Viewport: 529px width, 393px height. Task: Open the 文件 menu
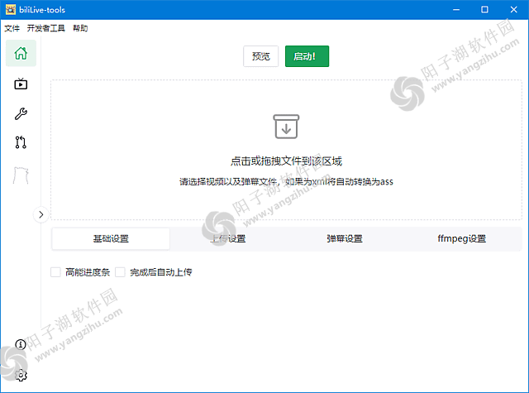[12, 28]
